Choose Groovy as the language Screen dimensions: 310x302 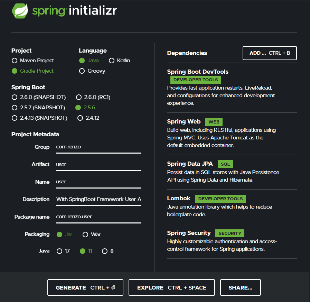[82, 71]
